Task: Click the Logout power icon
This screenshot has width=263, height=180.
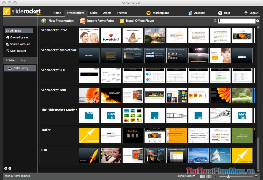Action: (x=246, y=13)
